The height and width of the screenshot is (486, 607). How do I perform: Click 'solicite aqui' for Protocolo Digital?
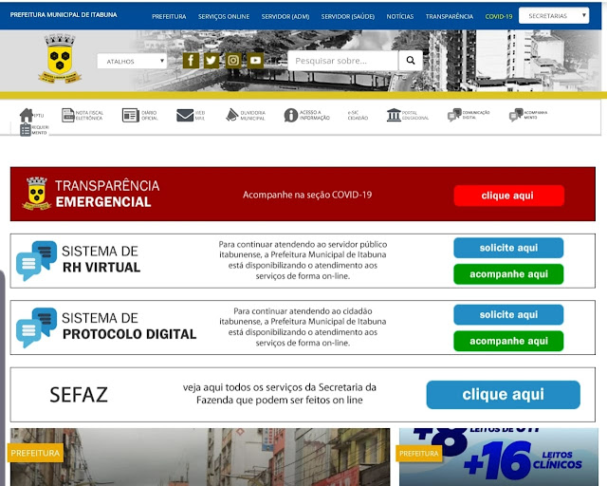508,314
